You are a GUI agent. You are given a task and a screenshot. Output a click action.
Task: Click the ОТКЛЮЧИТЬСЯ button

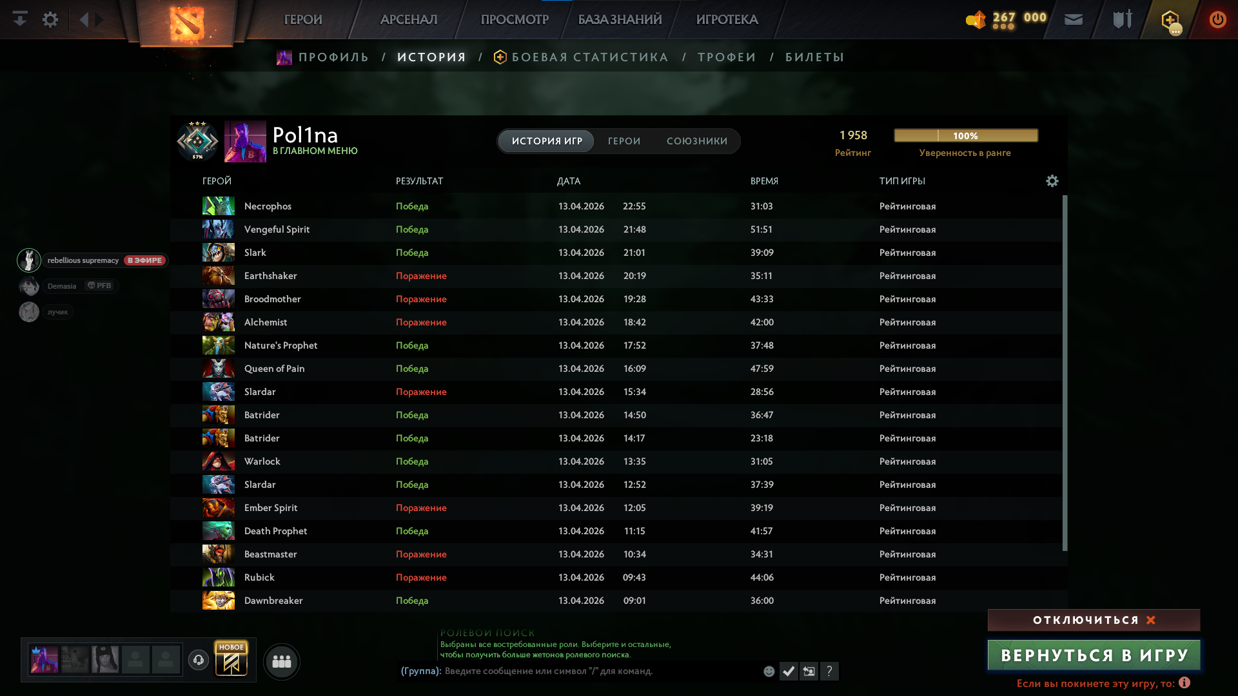(1094, 620)
